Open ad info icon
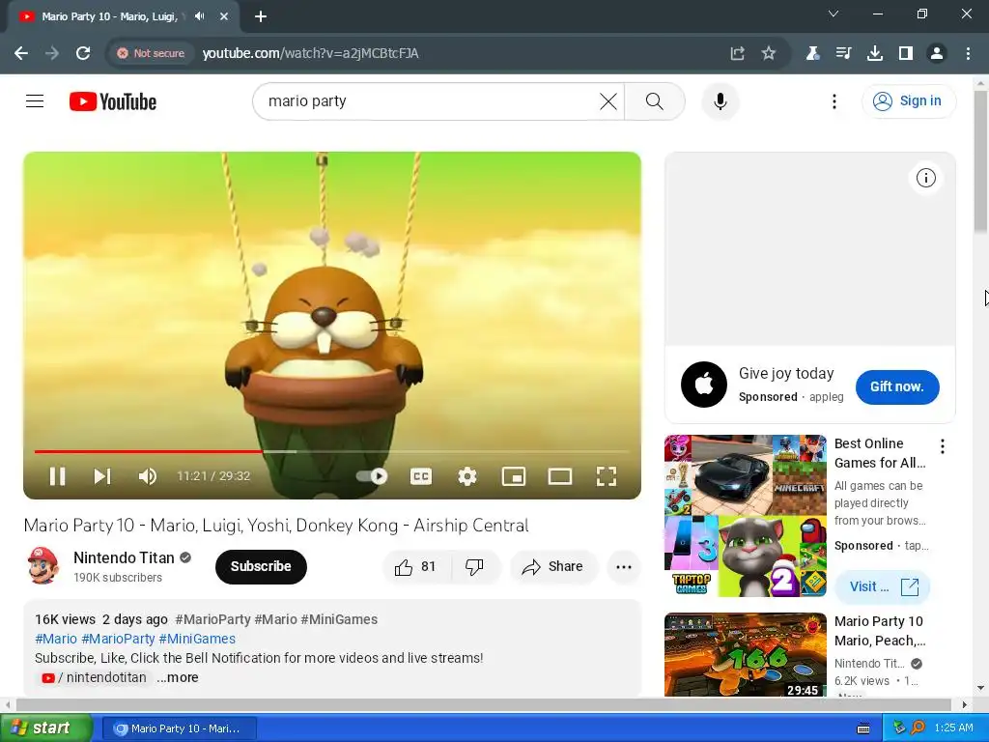The height and width of the screenshot is (742, 989). point(925,178)
